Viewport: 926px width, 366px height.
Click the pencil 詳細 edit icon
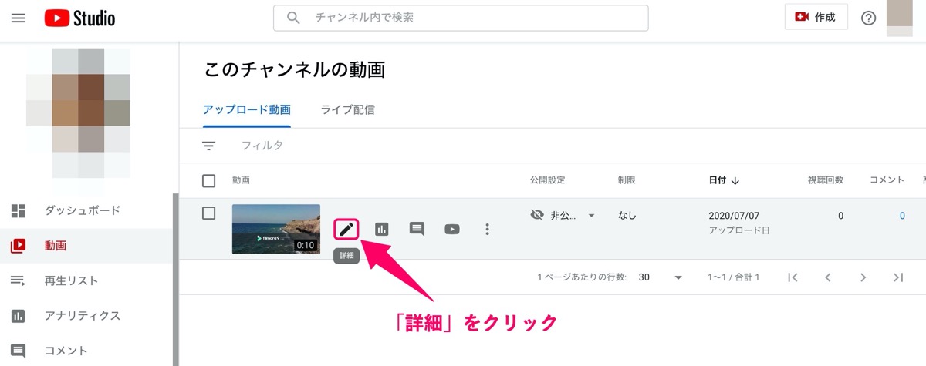346,229
